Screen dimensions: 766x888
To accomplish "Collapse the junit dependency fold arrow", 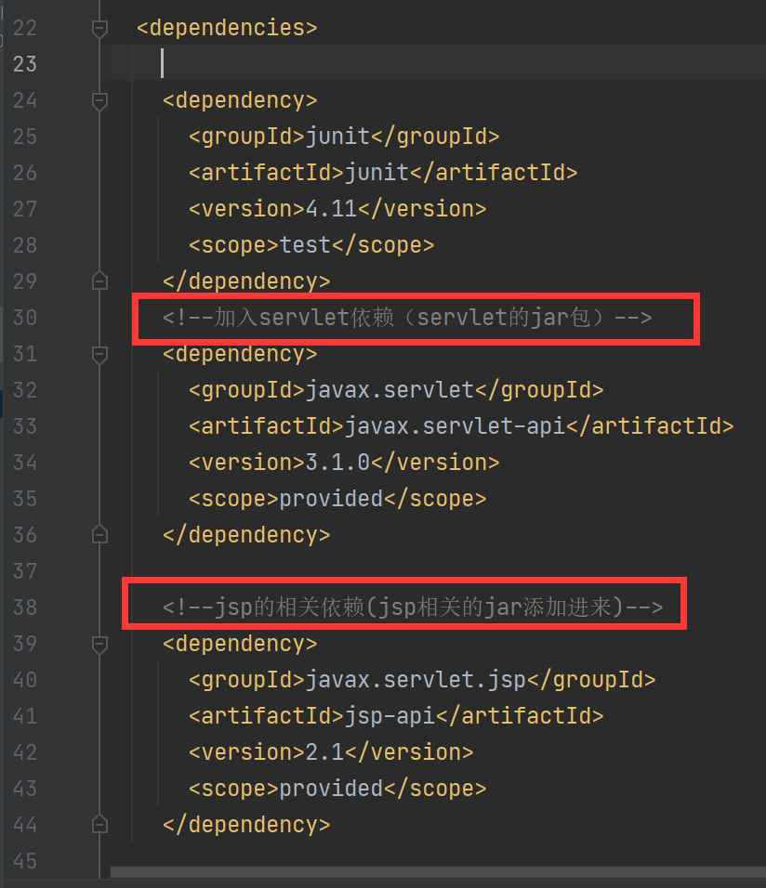I will click(99, 99).
